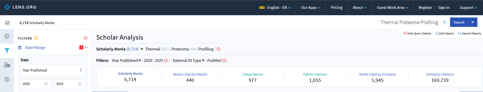Open the Year Published date type dropdown

pos(53,70)
